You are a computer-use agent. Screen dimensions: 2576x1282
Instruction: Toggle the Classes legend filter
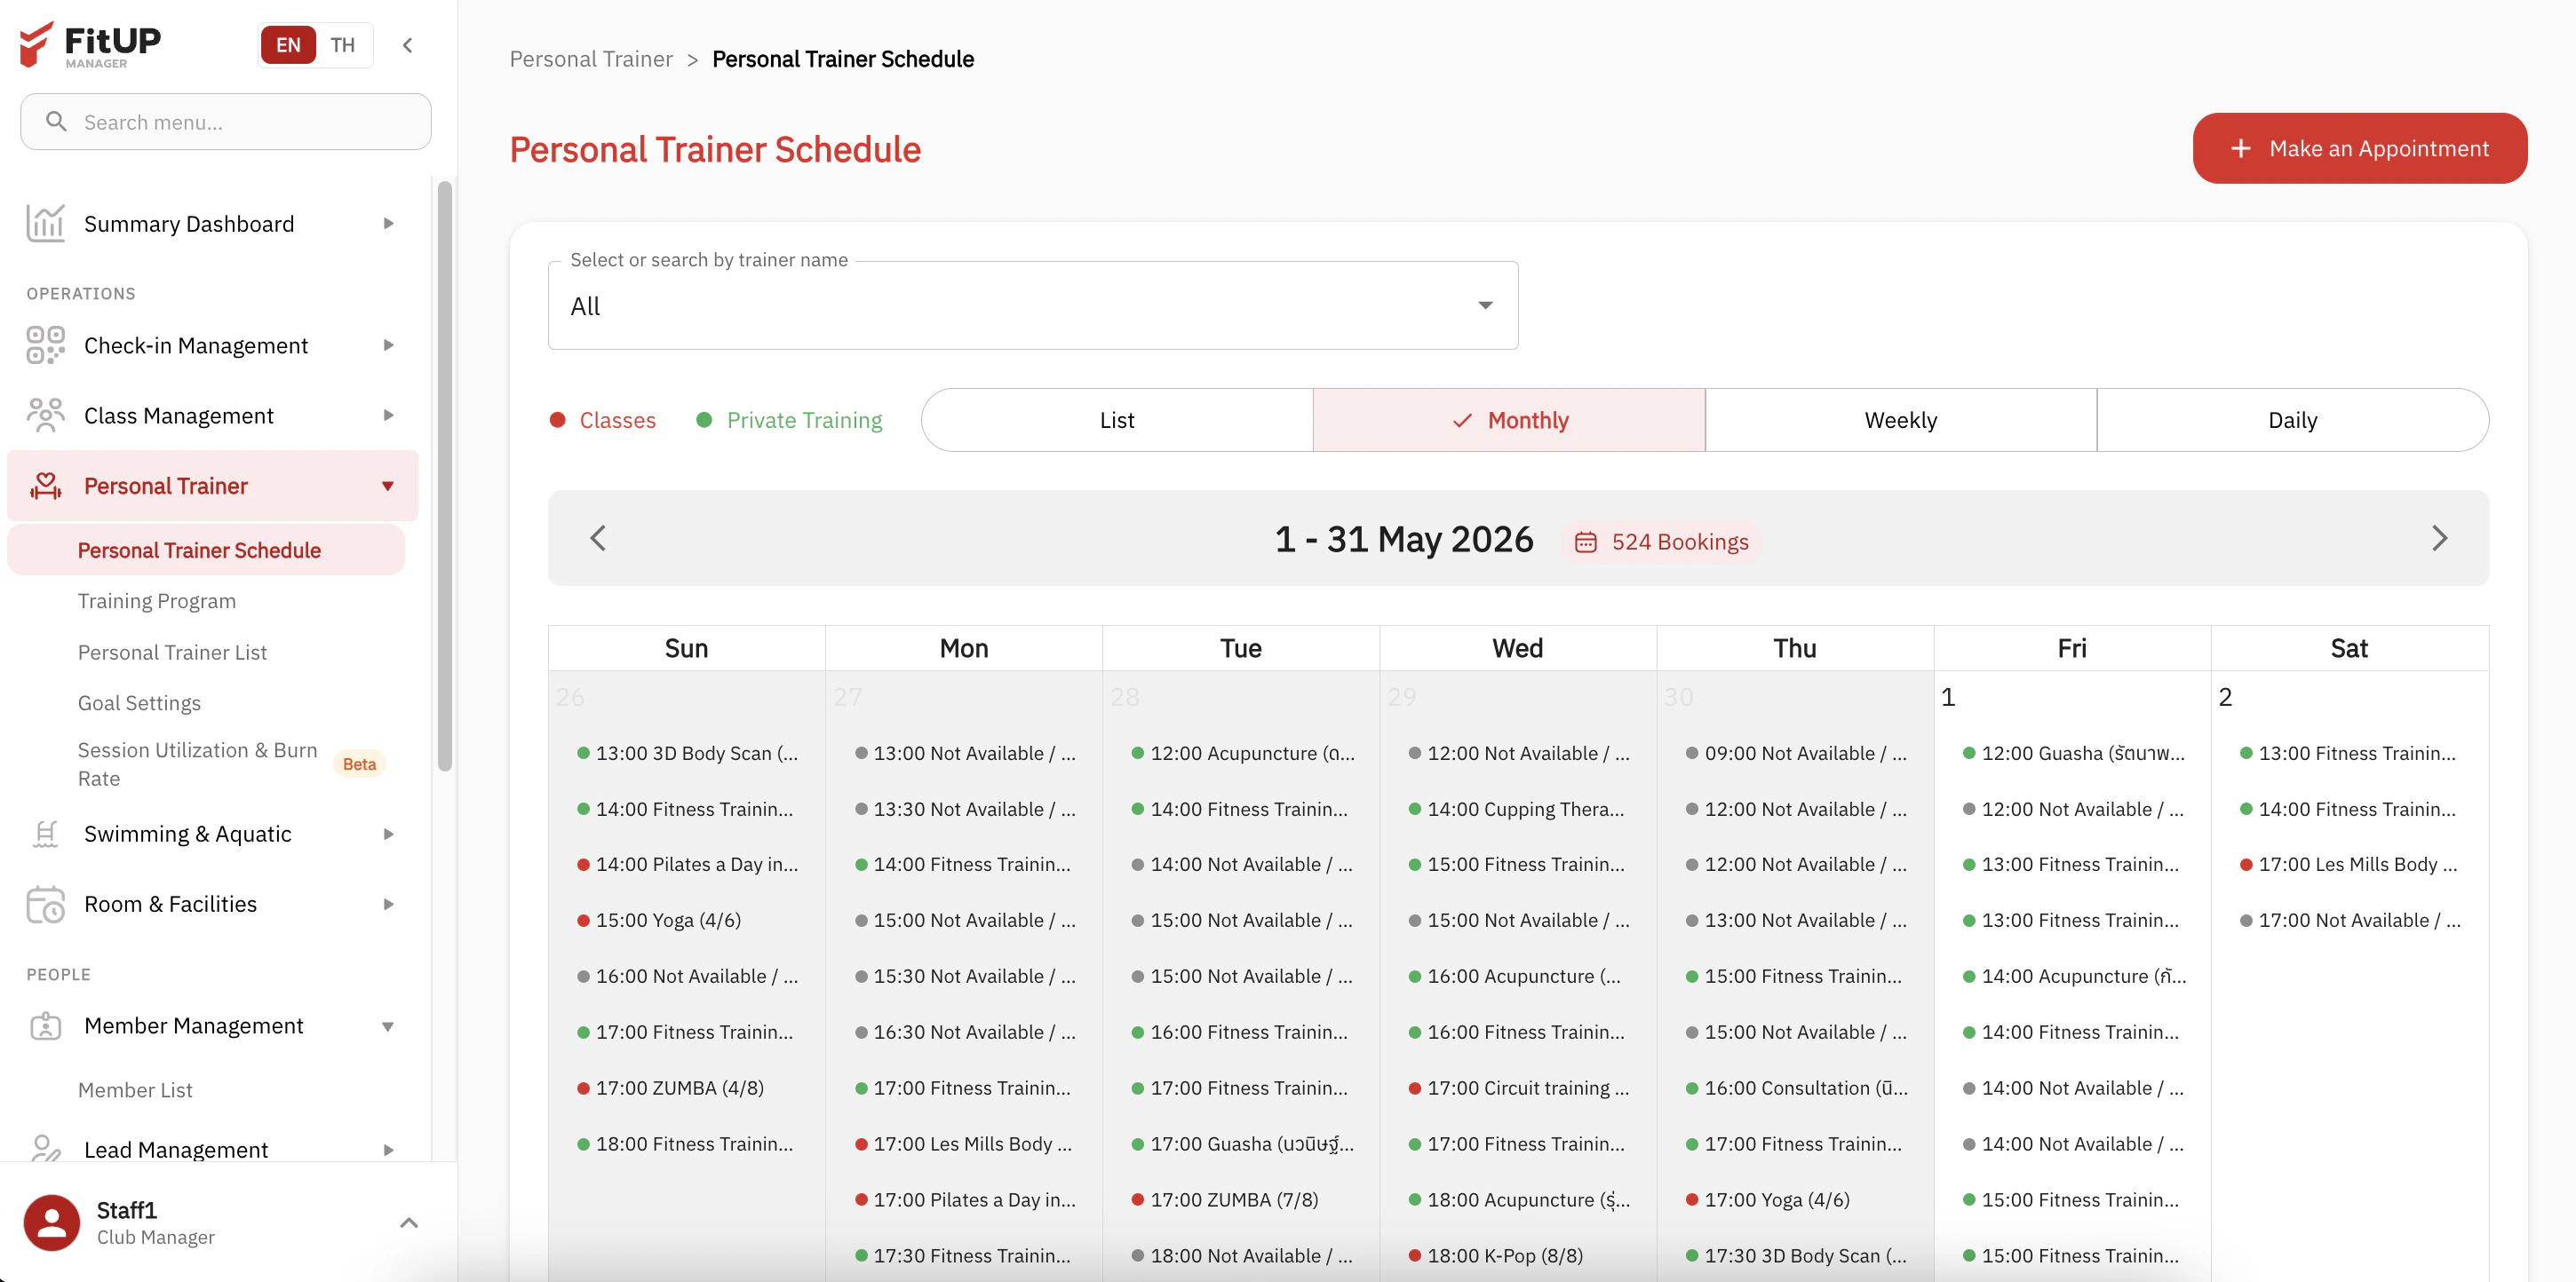click(x=603, y=420)
